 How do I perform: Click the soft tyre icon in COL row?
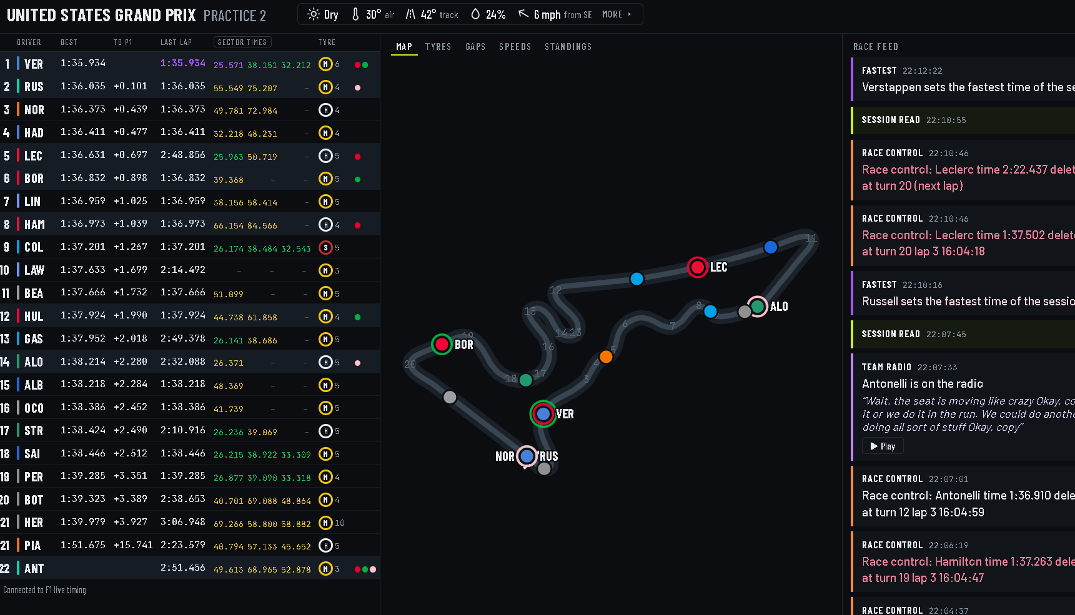click(x=325, y=247)
